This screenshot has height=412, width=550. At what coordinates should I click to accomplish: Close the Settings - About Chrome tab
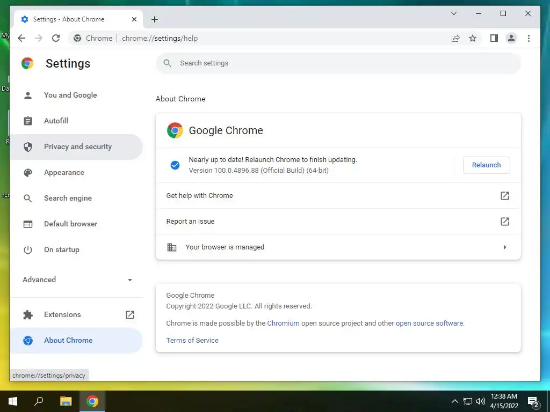134,19
